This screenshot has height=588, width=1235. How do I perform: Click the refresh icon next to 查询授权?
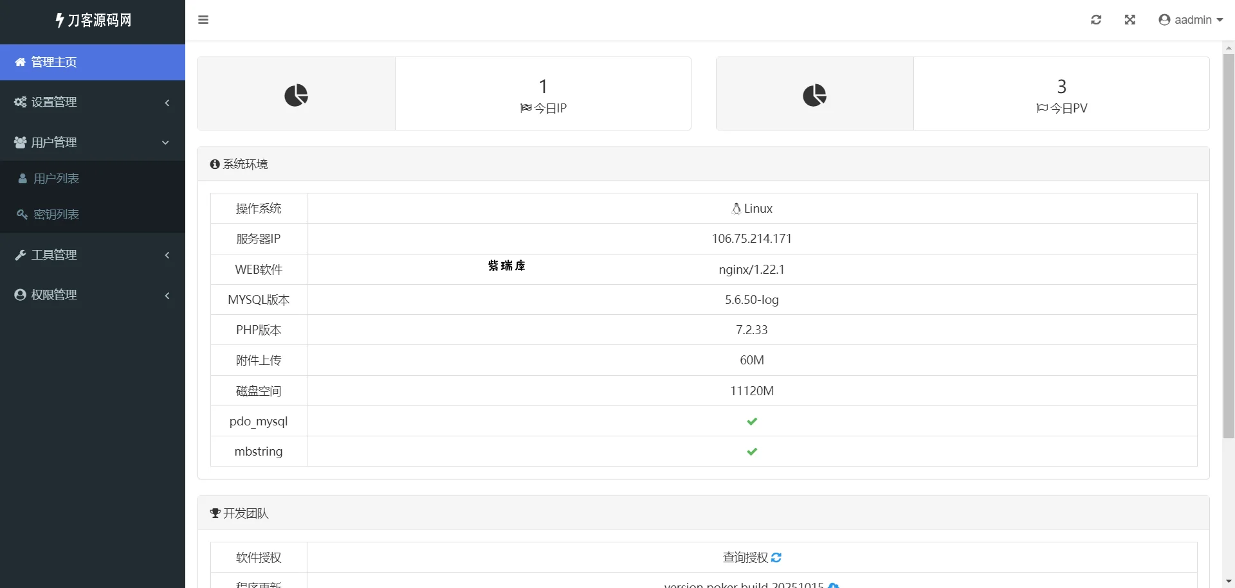coord(776,558)
